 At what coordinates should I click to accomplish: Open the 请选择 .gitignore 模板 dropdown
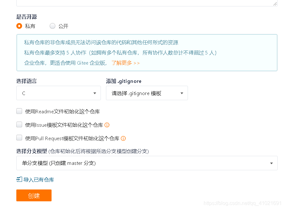pyautogui.click(x=147, y=93)
